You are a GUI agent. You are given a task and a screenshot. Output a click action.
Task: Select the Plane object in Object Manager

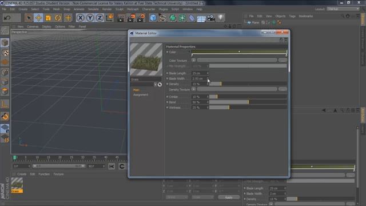(x=255, y=23)
